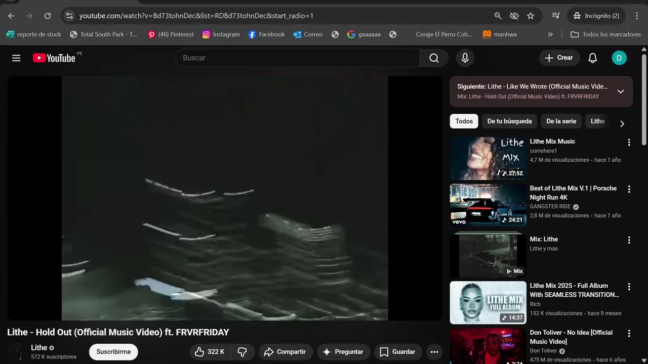Open Correo bookmark

tap(307, 34)
